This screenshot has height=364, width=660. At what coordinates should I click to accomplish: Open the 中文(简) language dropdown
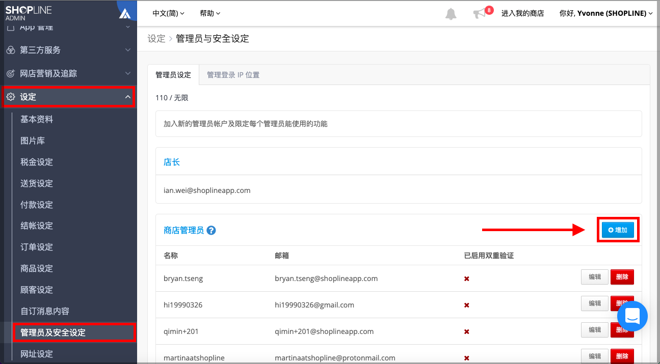click(168, 13)
